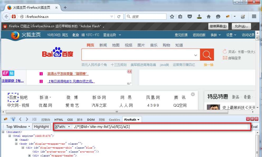Switch to the DOM panel tab
262x157 pixels.
(x=91, y=119)
